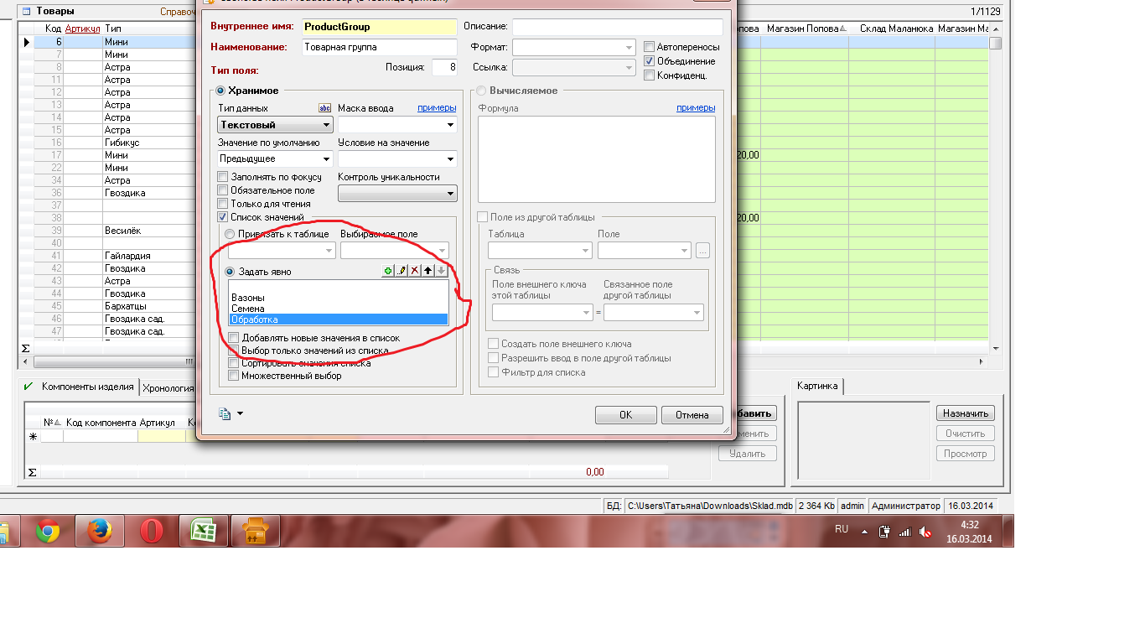This screenshot has width=1145, height=644.
Task: Select the Хранимое field type radio
Action: (221, 91)
